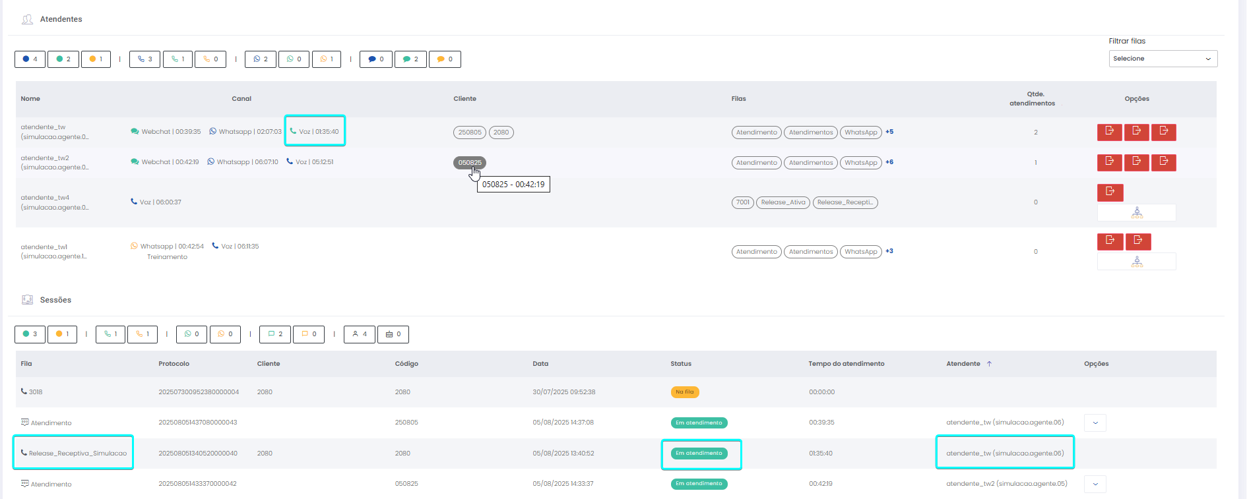Image resolution: width=1247 pixels, height=499 pixels.
Task: Click the green chat bubble filter showing 2
Action: click(x=410, y=59)
